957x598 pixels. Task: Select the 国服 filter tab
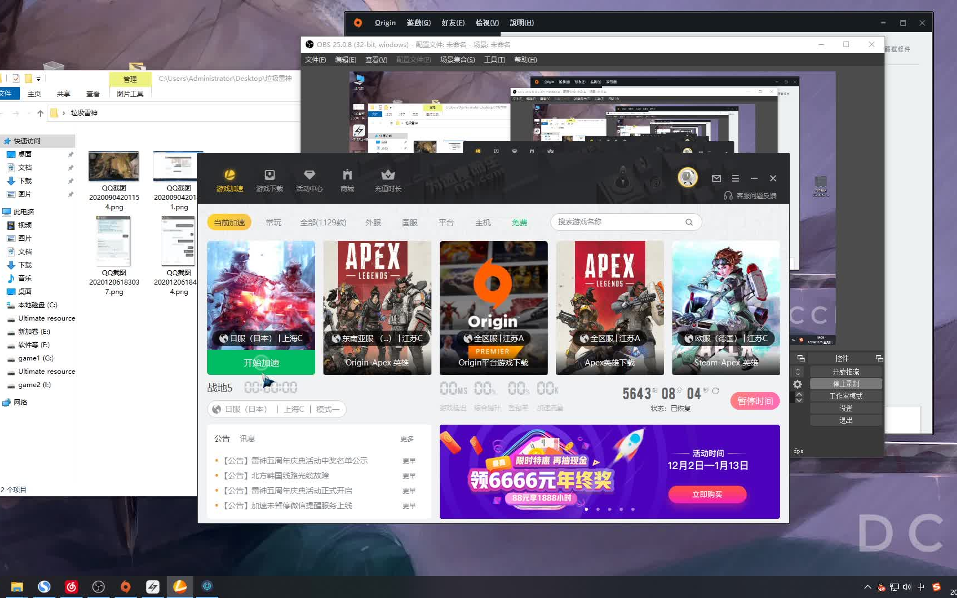[410, 223]
